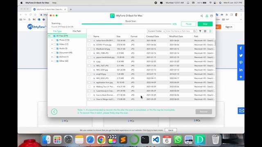The width and height of the screenshot is (262, 147).
Task: Pause the quick scan
Action: point(188,24)
